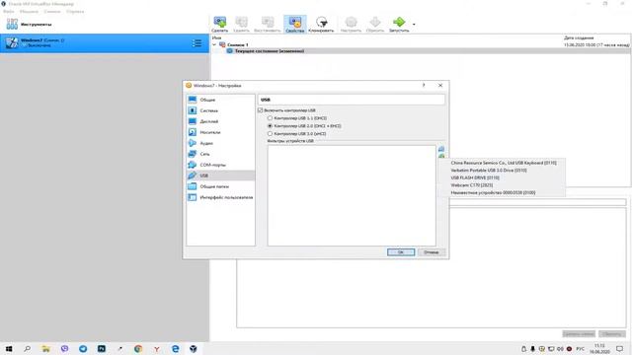Choose USB FLASH DRIVE menu entry
The width and height of the screenshot is (632, 355).
(503, 177)
